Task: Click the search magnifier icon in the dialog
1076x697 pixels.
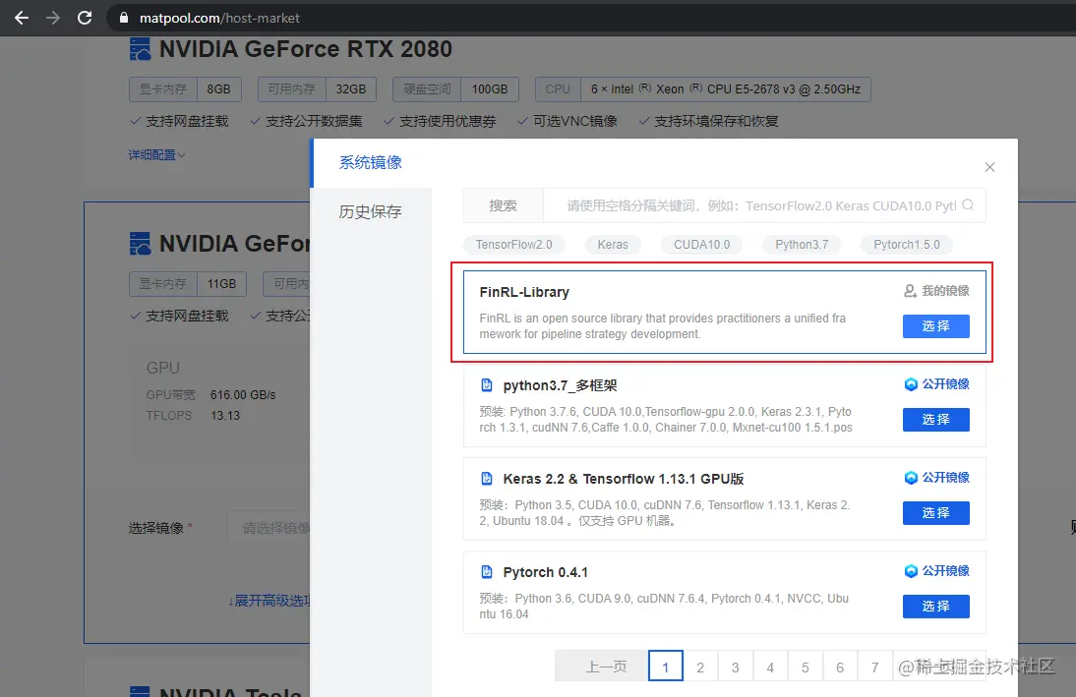Action: [968, 205]
